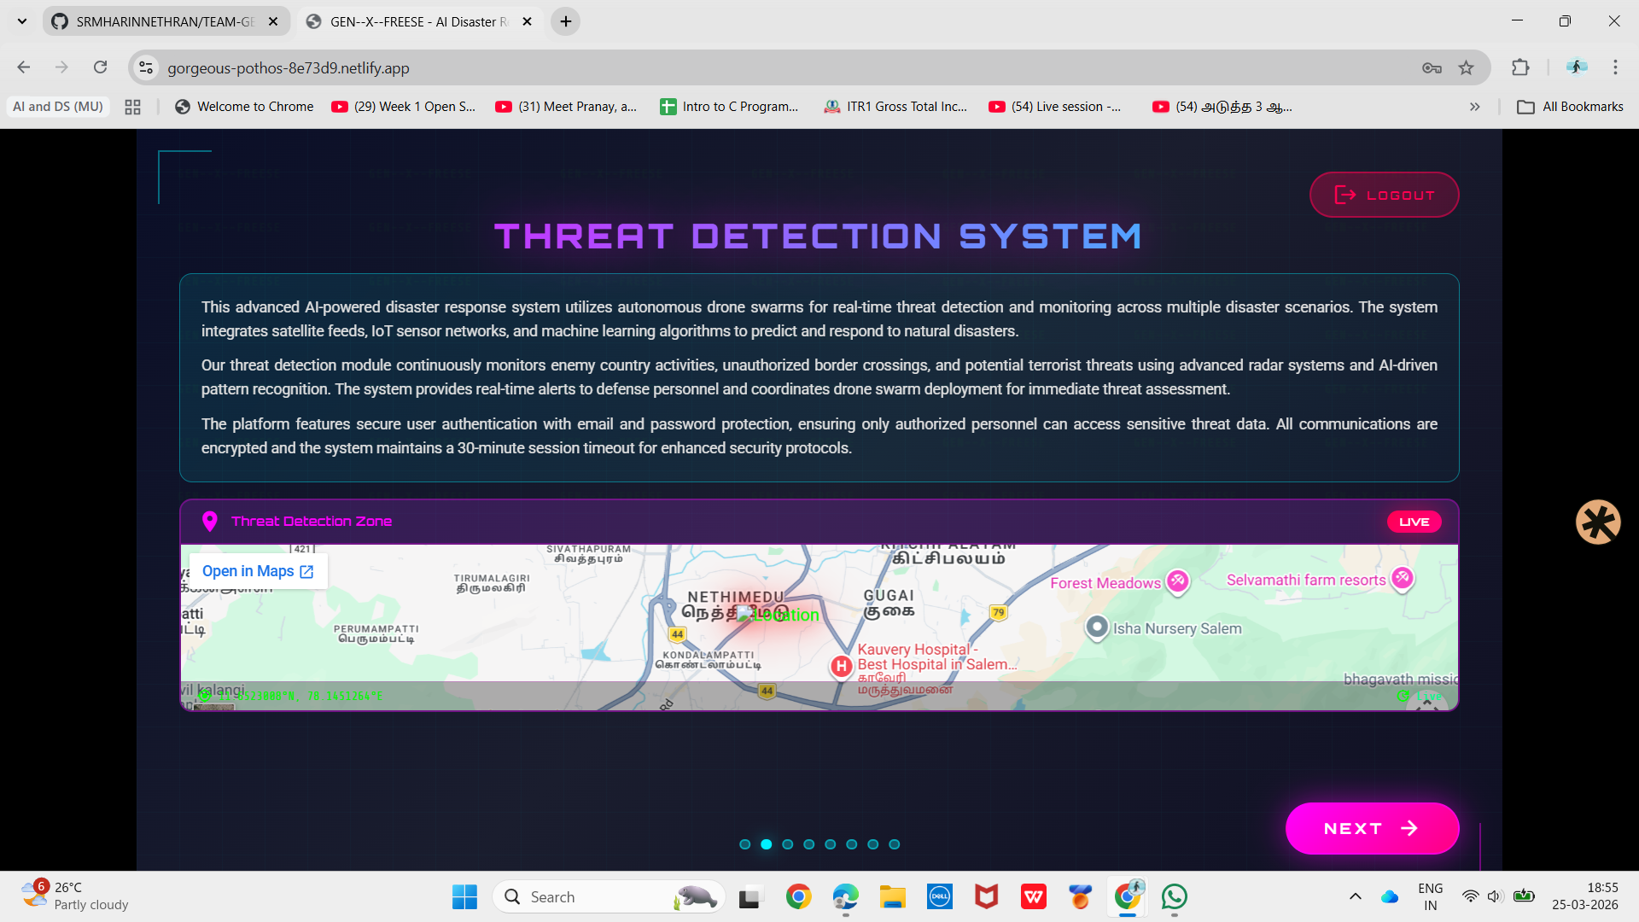The width and height of the screenshot is (1639, 922).
Task: Click the pink NEXT button
Action: (x=1372, y=828)
